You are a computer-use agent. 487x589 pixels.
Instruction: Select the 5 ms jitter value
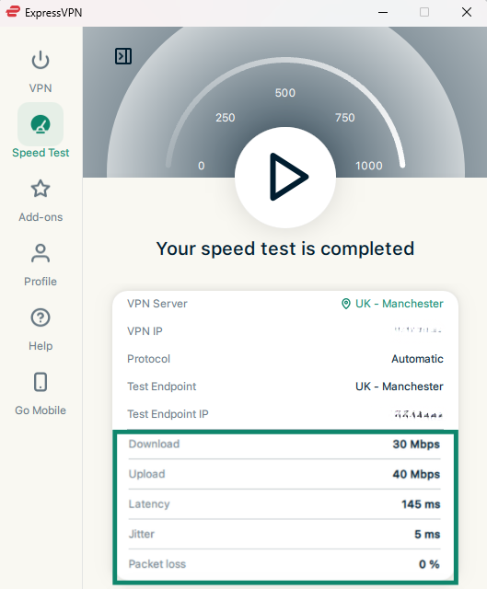tap(427, 534)
